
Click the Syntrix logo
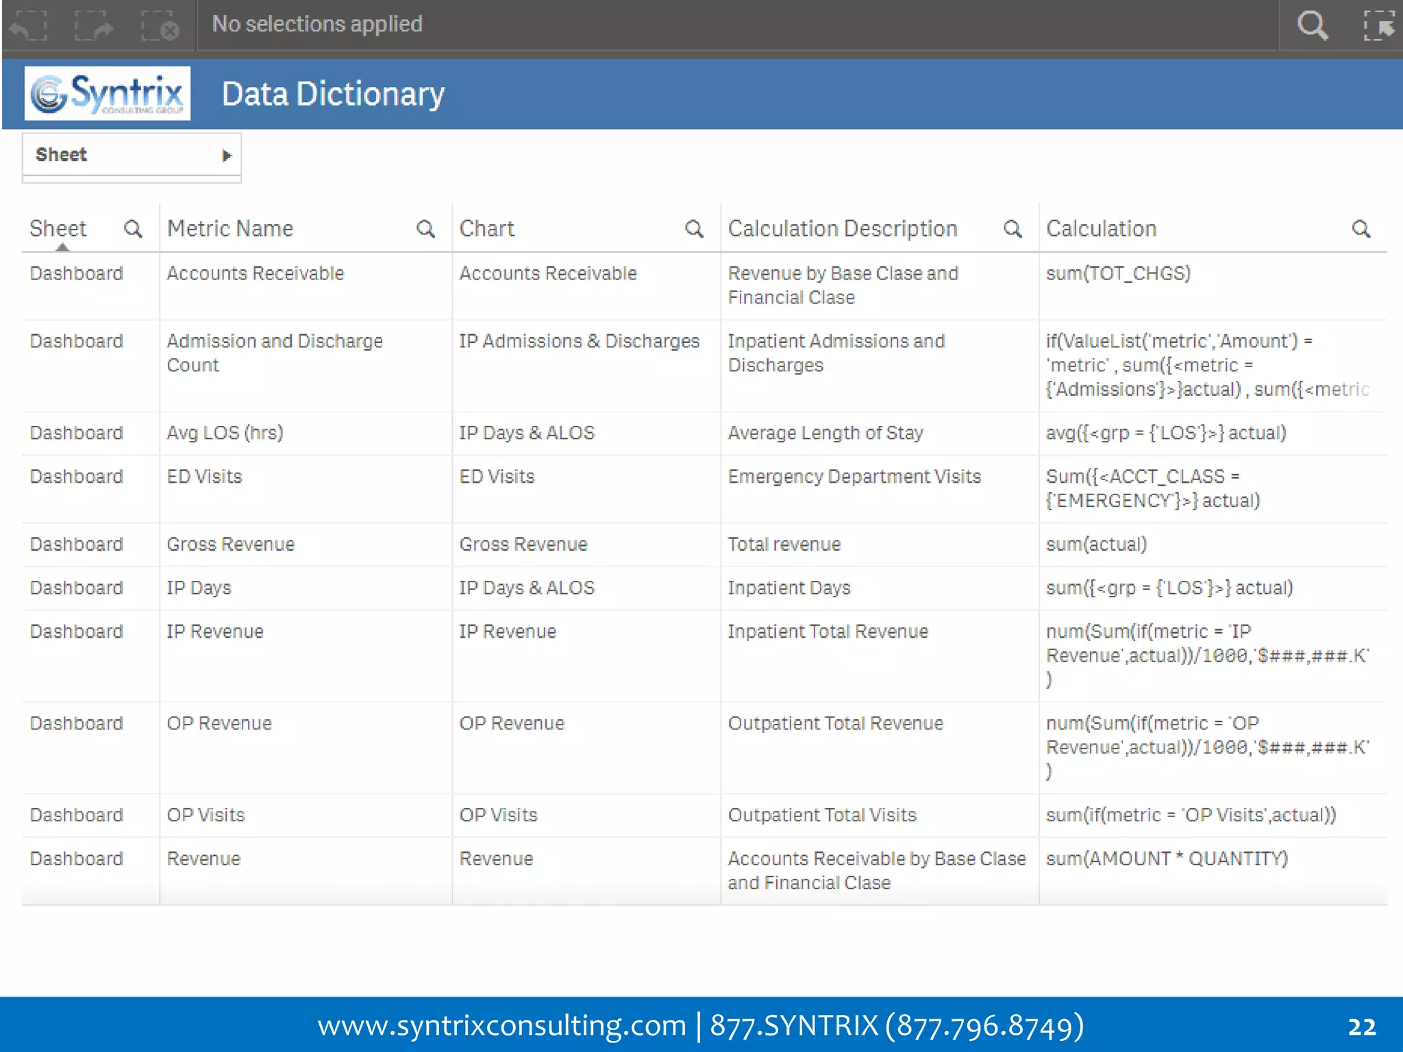(x=108, y=94)
